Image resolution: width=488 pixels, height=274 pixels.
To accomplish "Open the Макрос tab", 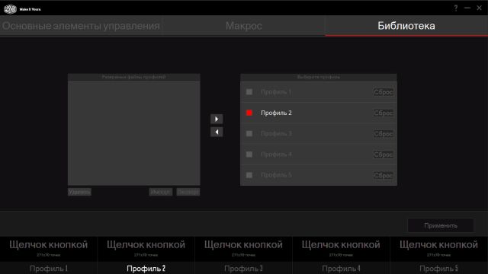I will coord(244,26).
